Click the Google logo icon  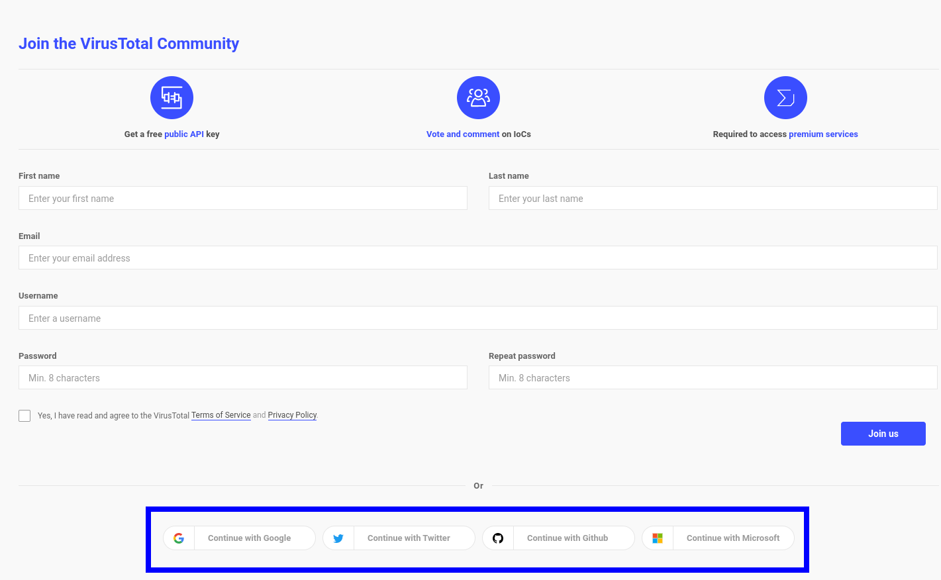pyautogui.click(x=179, y=538)
